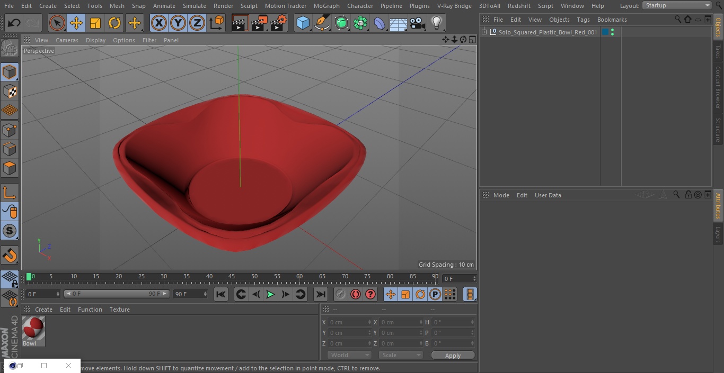Open the Content Browser side tab

coord(718,87)
